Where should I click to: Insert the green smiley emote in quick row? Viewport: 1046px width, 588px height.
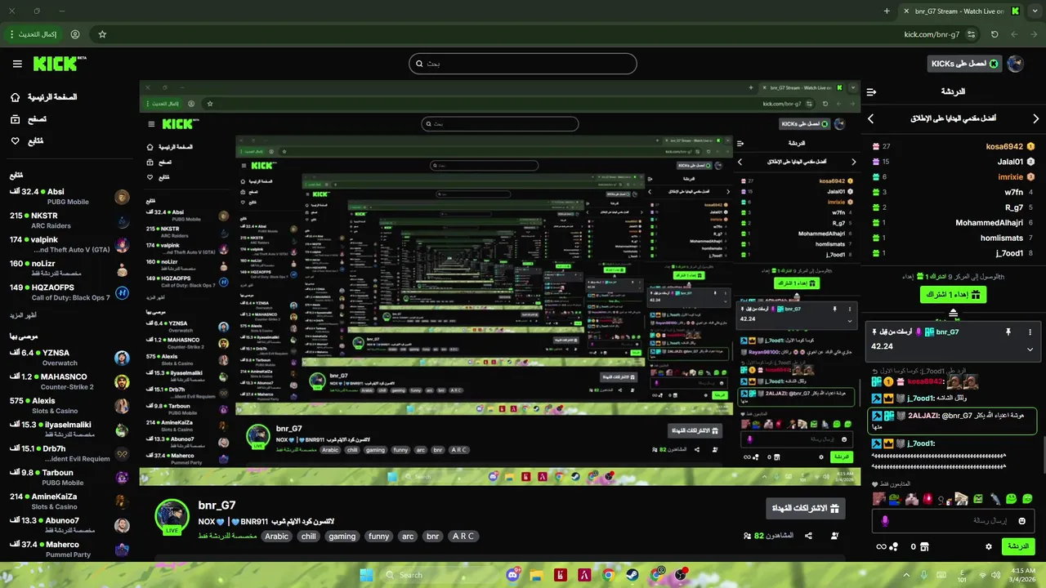tap(1012, 498)
